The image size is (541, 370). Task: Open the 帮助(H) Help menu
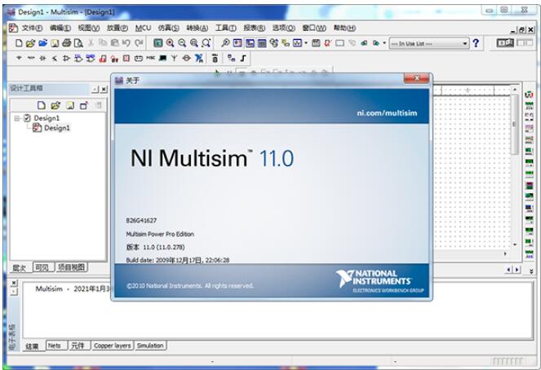pyautogui.click(x=344, y=29)
